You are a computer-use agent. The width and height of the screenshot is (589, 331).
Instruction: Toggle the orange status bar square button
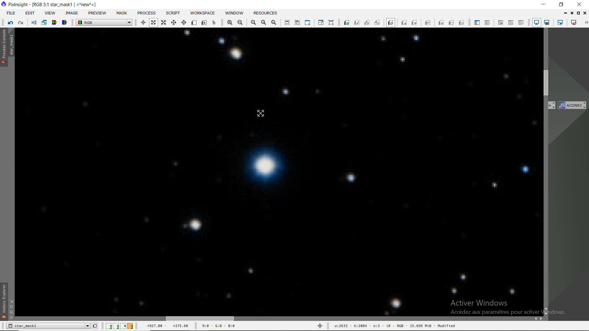click(x=130, y=326)
